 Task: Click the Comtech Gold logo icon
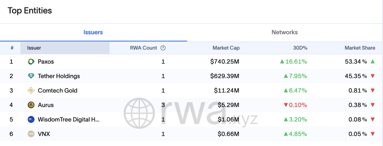(x=31, y=91)
